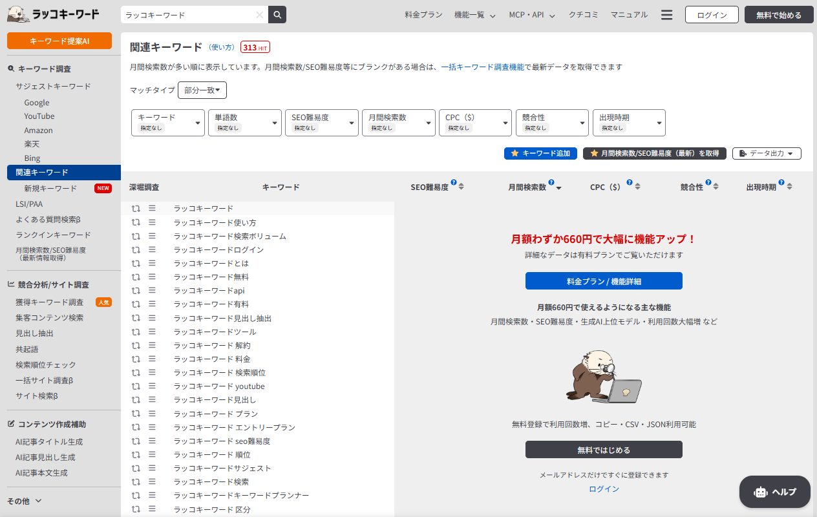Click deep-dive icon for ラッコキーワードapi
The height and width of the screenshot is (517, 817).
[136, 290]
